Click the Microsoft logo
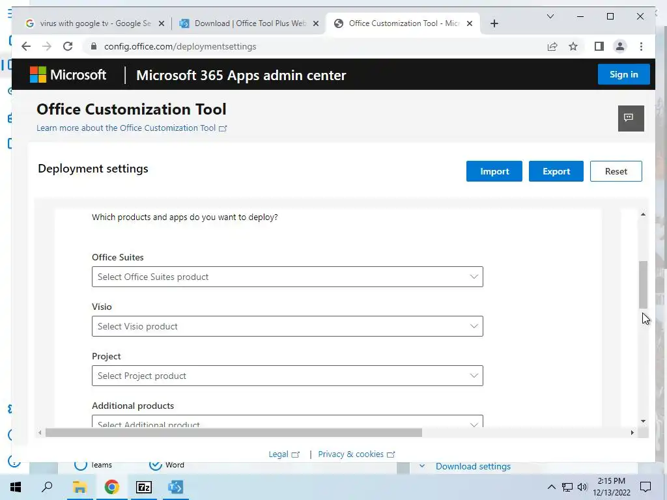 point(68,75)
